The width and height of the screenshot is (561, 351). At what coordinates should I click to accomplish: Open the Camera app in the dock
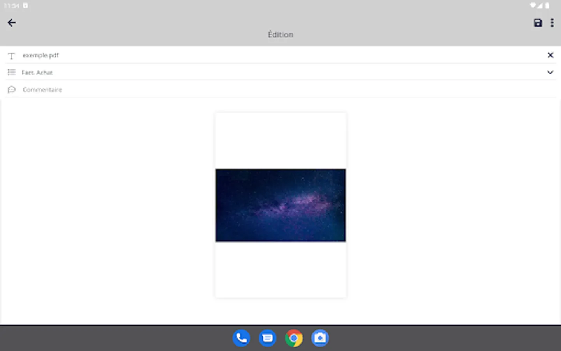coord(320,338)
